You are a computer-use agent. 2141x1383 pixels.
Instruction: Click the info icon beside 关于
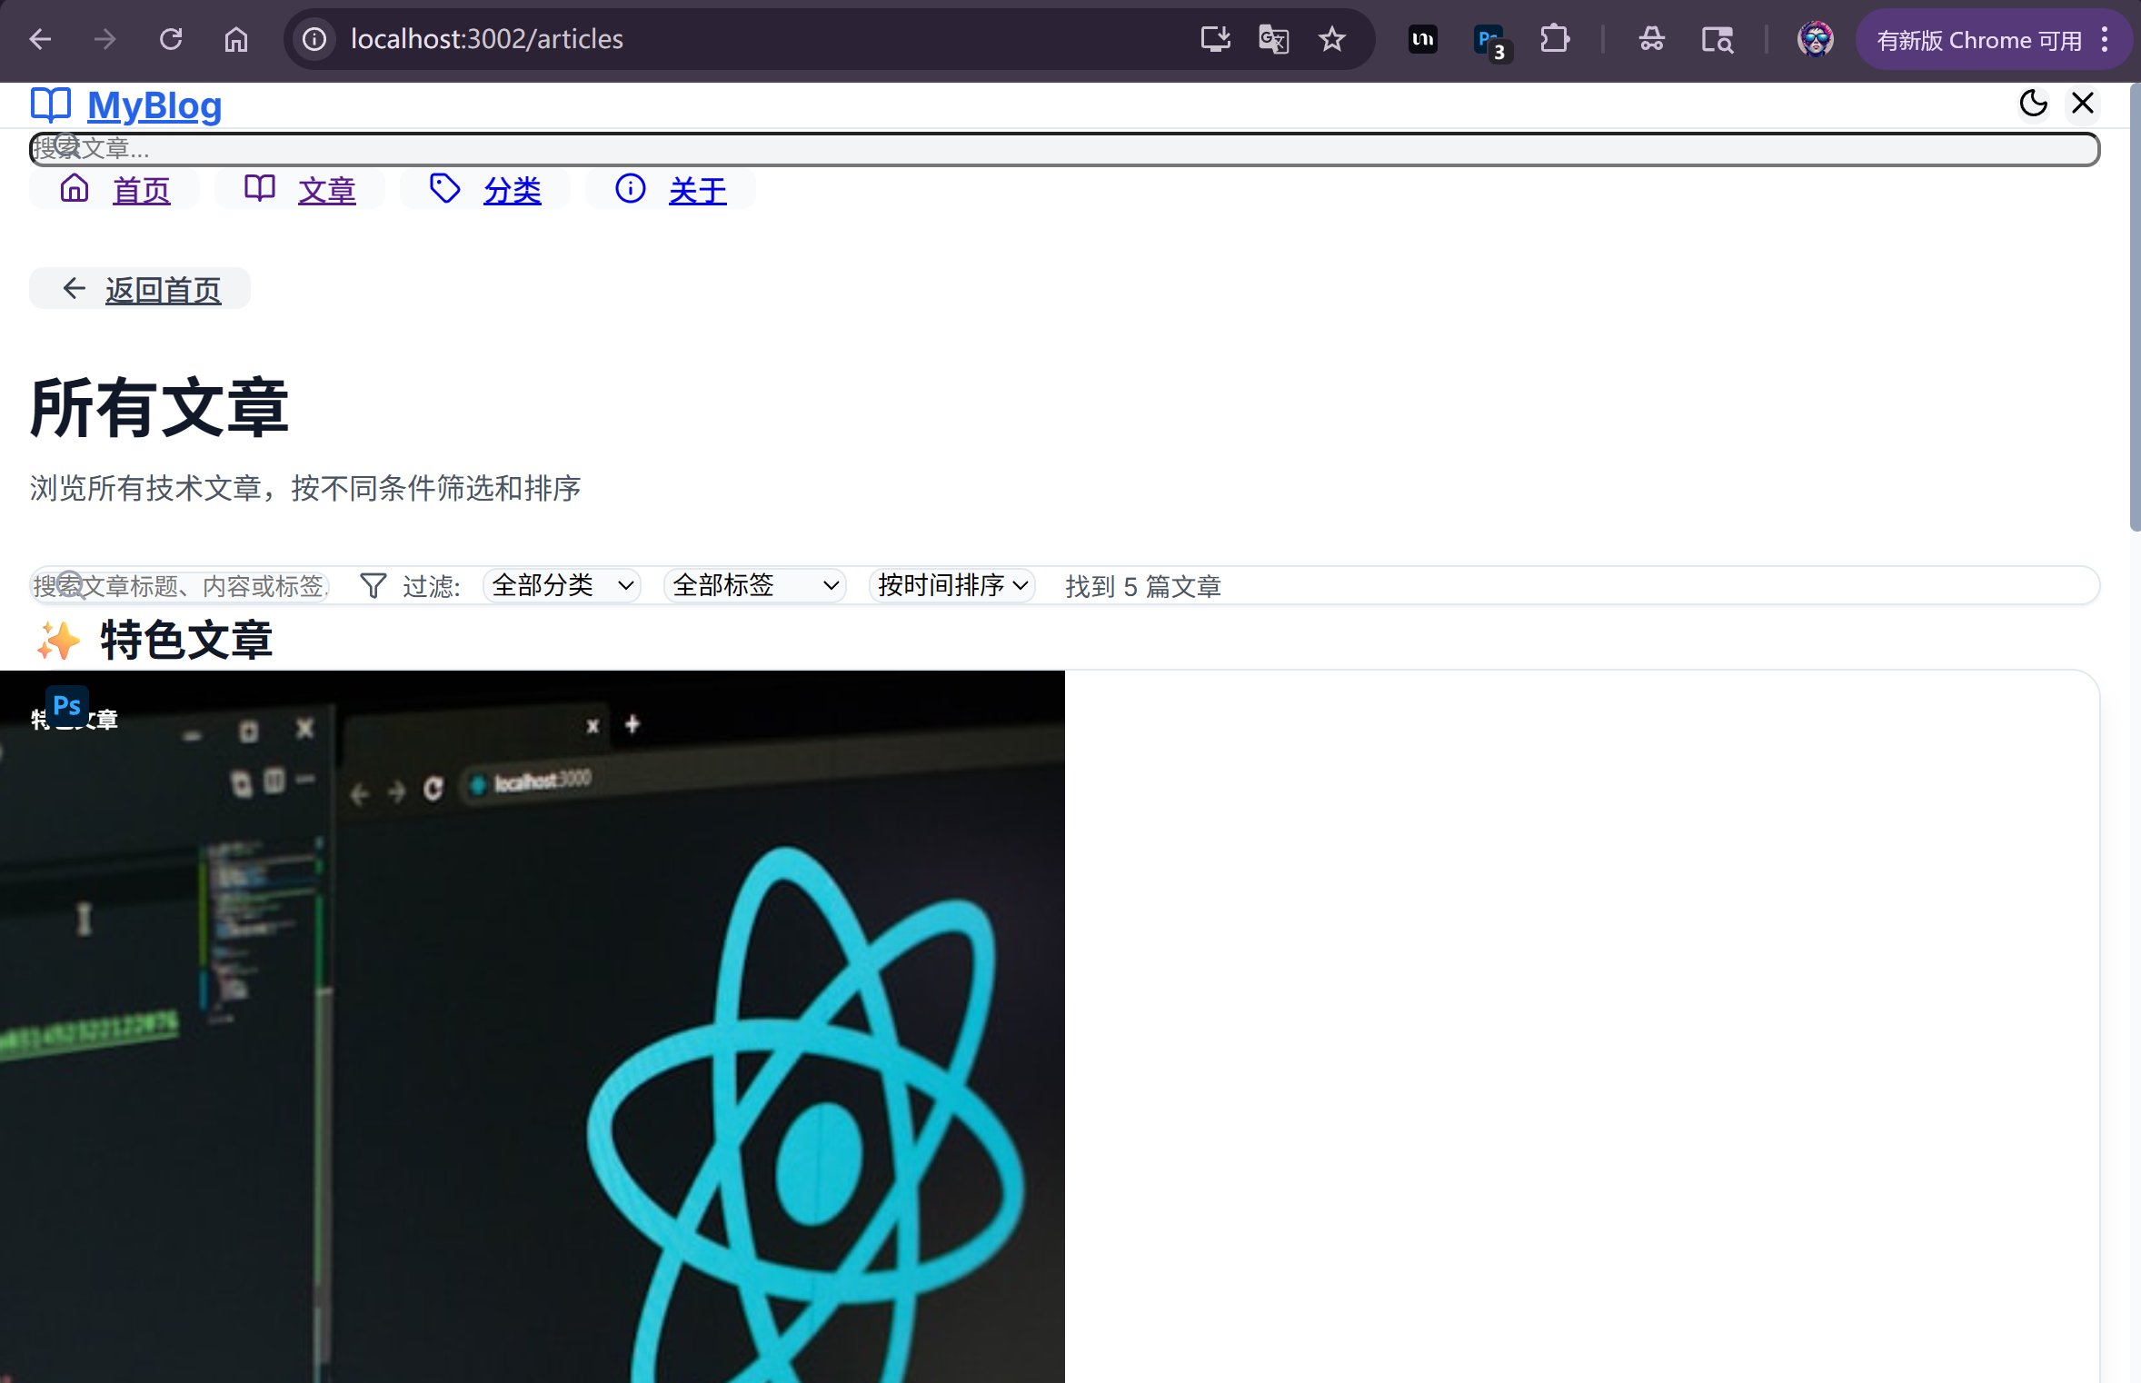coord(630,189)
